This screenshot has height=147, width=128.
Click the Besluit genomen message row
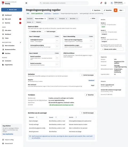(x=61, y=132)
